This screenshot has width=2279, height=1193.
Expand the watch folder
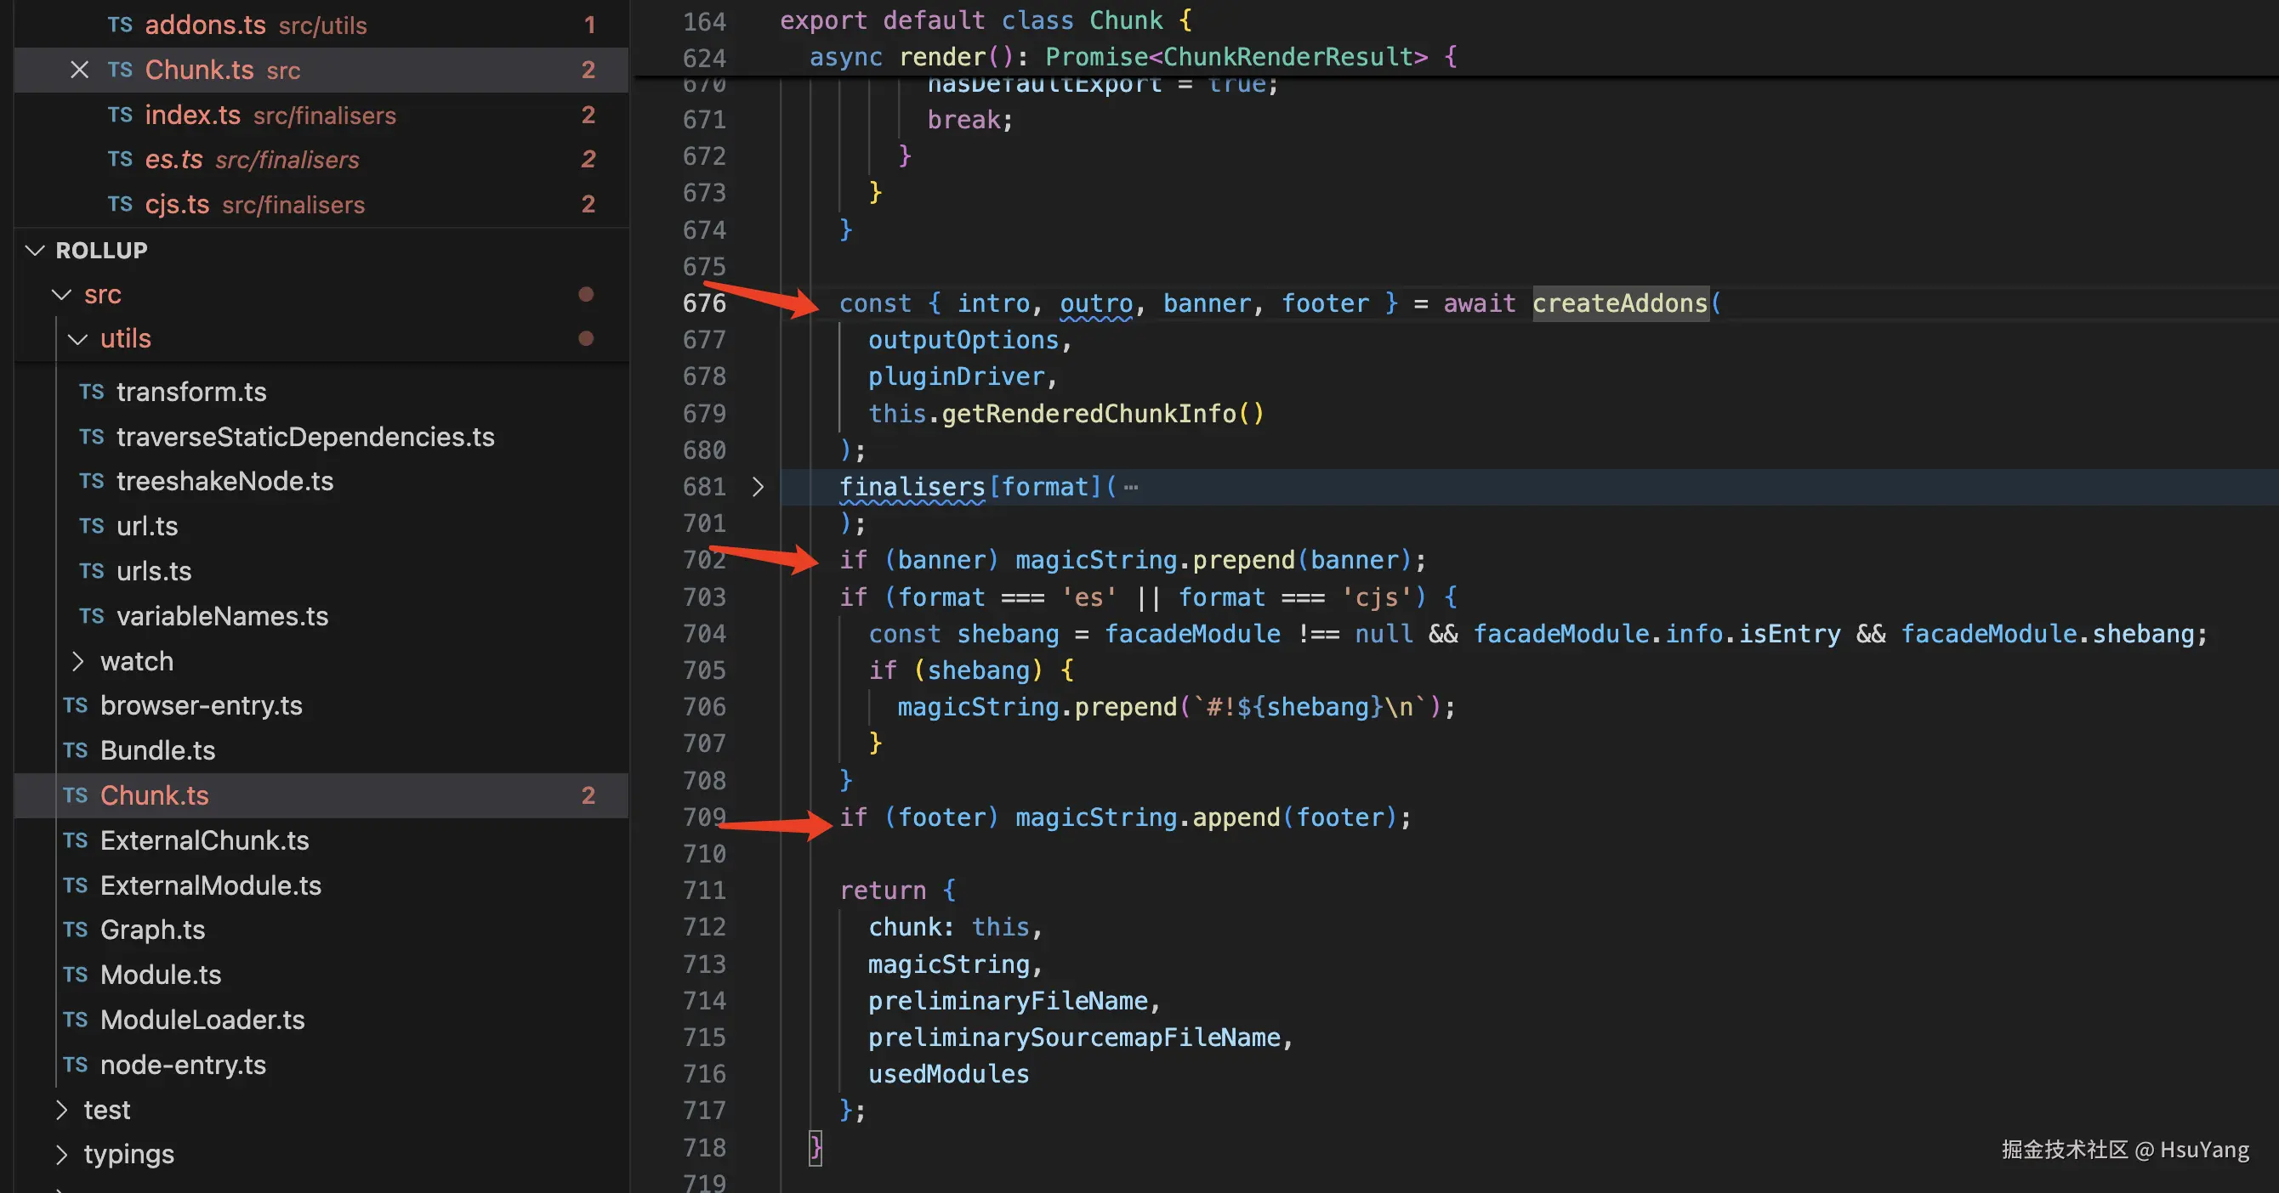point(78,661)
